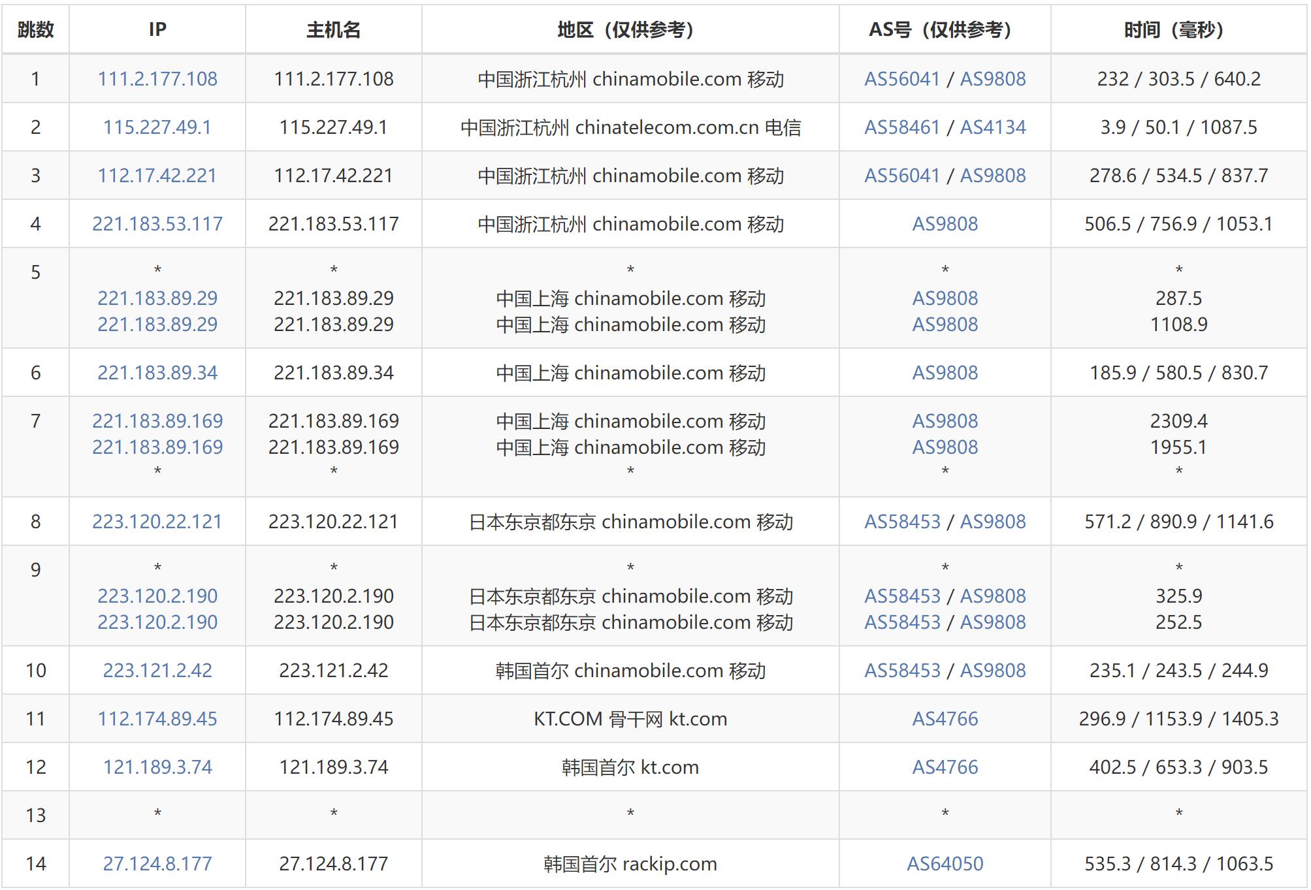Select time cell 278.6 / 534.5 / 837.7
The image size is (1311, 890).
[x=1179, y=176]
